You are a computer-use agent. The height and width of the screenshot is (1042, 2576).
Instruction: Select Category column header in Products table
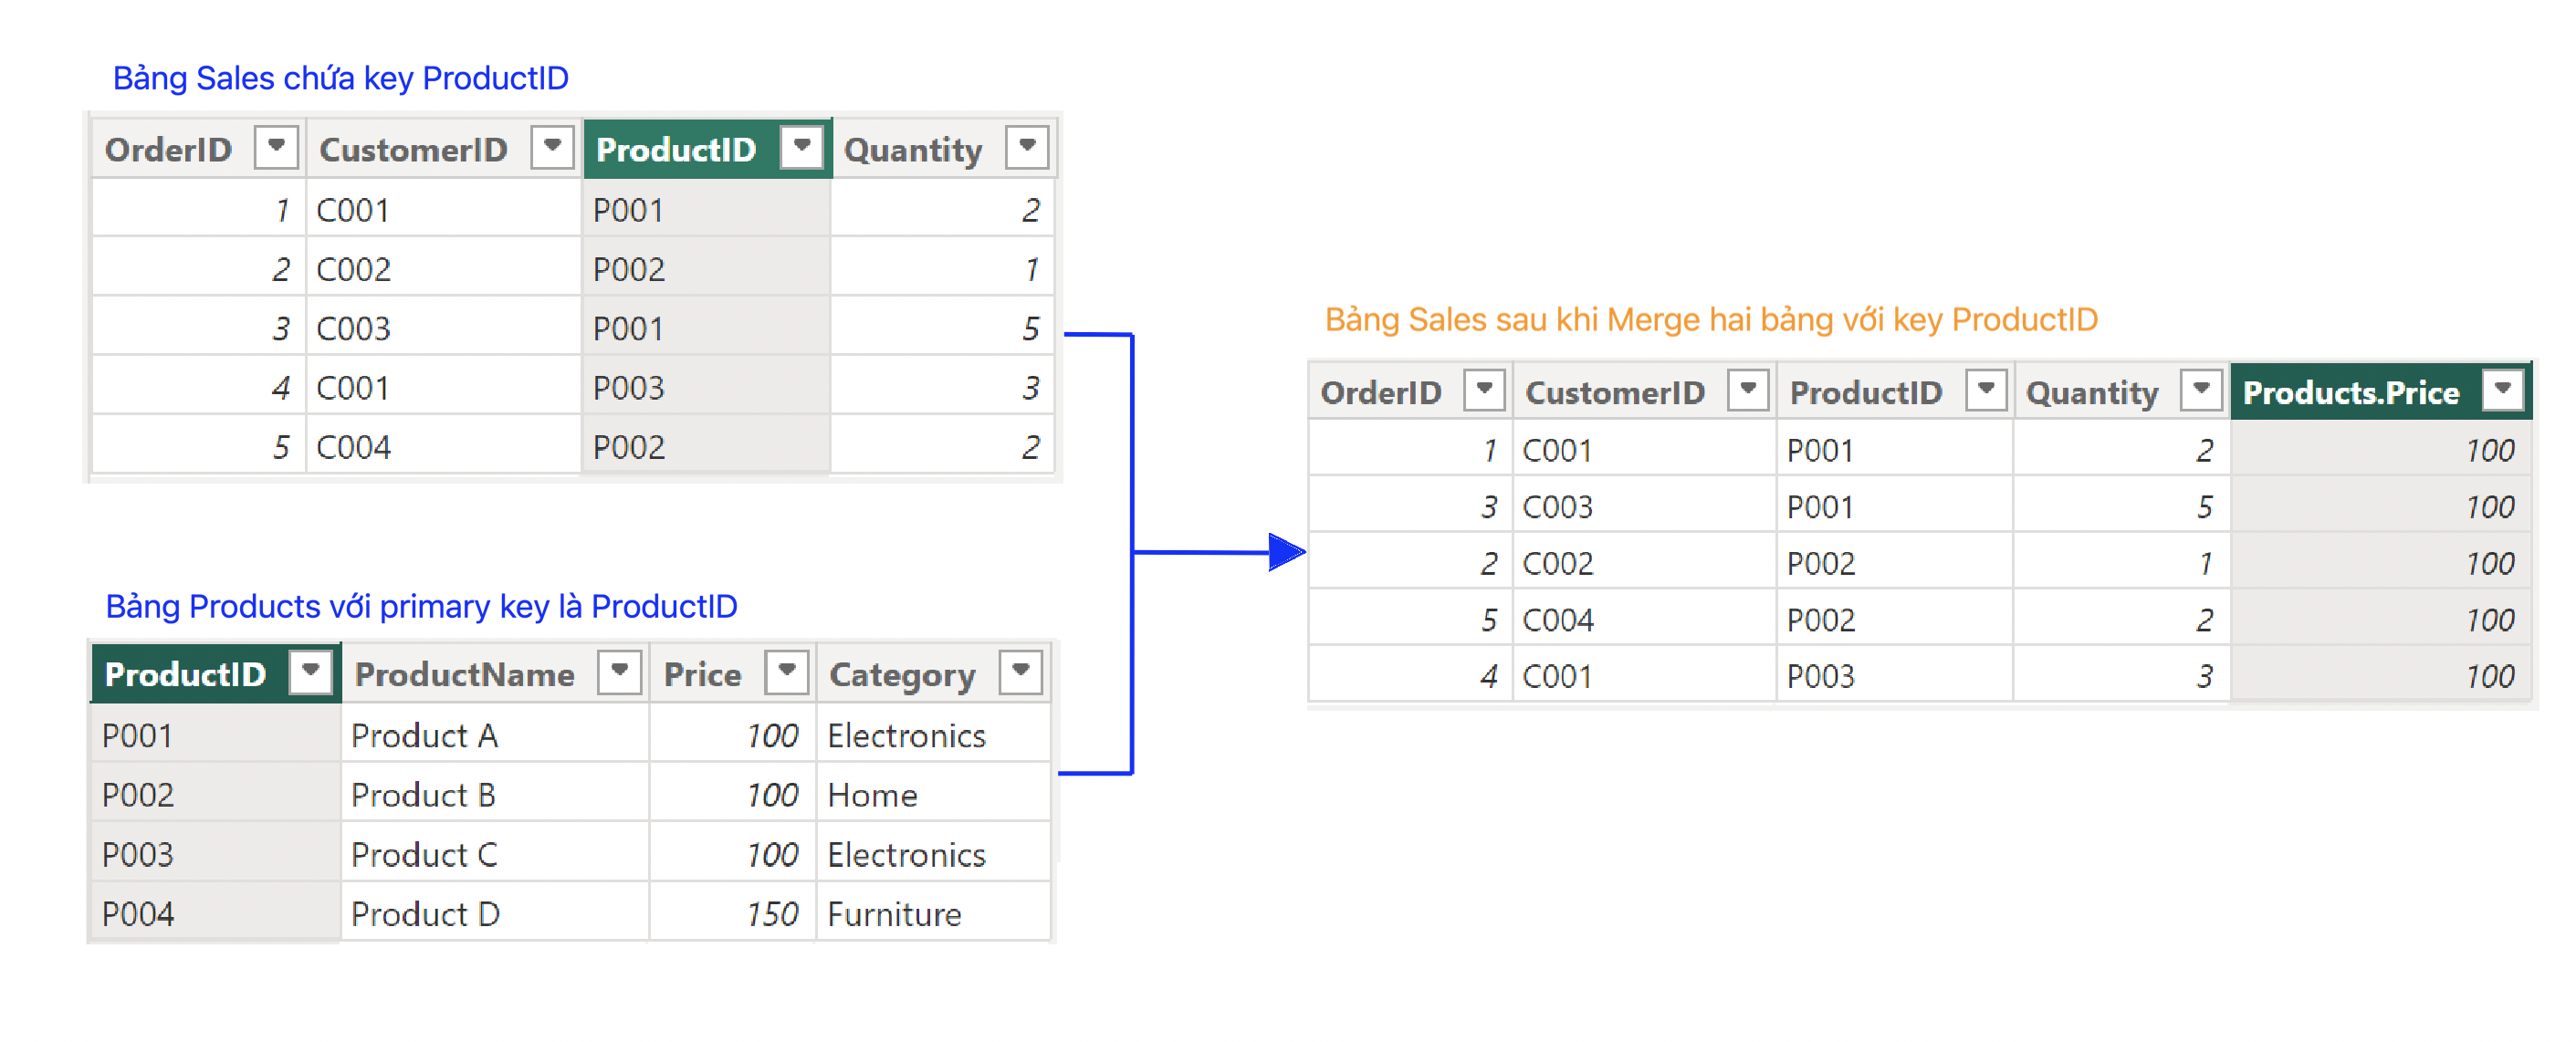933,673
